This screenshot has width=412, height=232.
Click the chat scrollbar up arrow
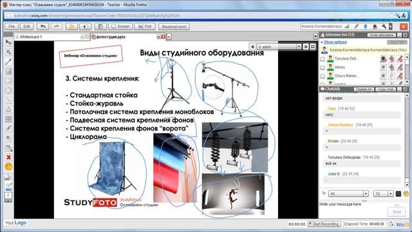click(x=407, y=95)
